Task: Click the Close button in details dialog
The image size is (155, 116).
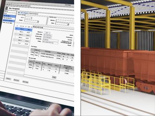Action: pos(54,77)
